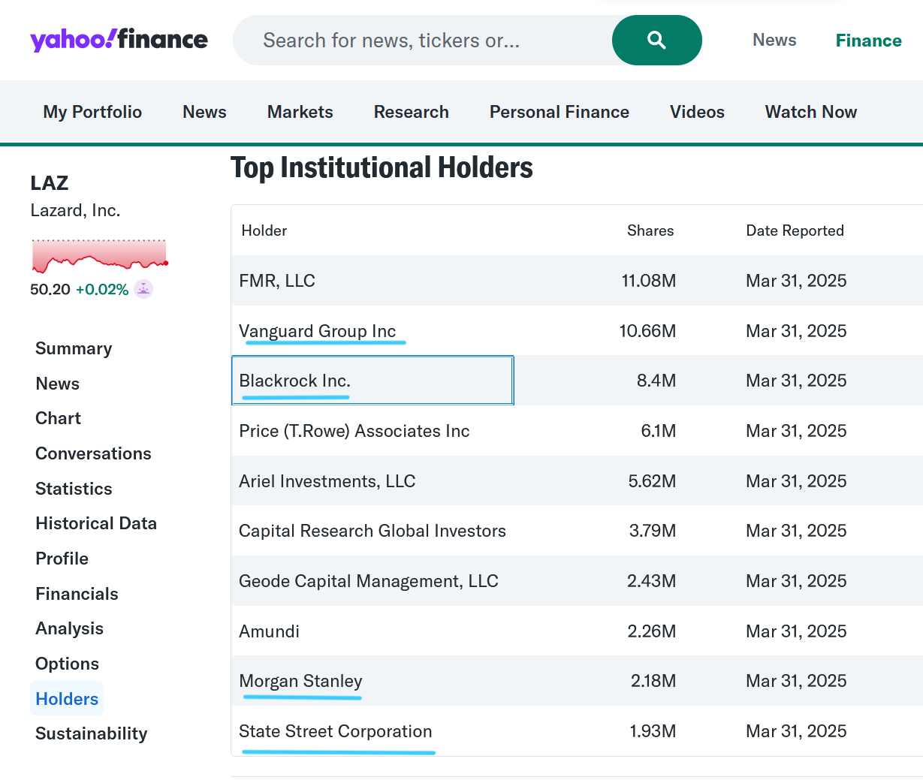Go to the Historical Data sidebar tab
The width and height of the screenshot is (923, 780).
96,523
